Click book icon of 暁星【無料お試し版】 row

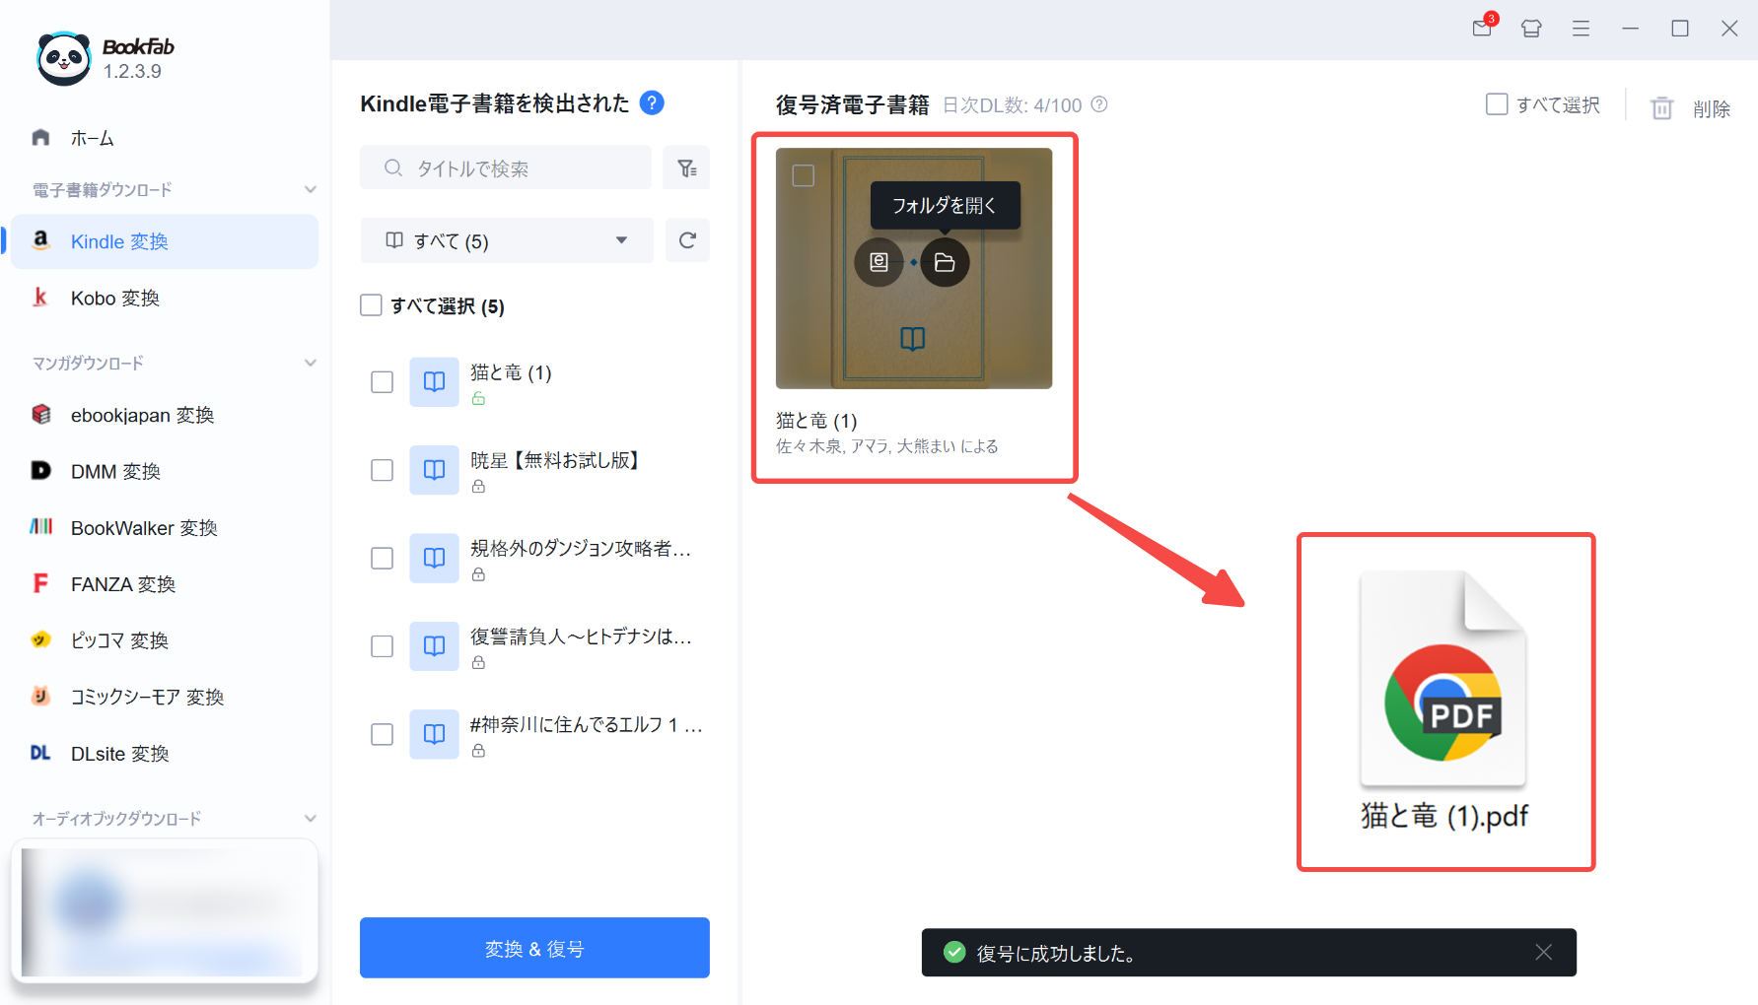434,470
